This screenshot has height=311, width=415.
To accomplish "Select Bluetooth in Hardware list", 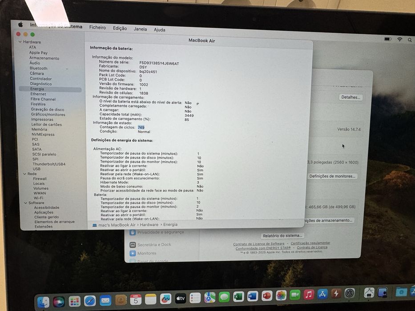I will 38,68.
